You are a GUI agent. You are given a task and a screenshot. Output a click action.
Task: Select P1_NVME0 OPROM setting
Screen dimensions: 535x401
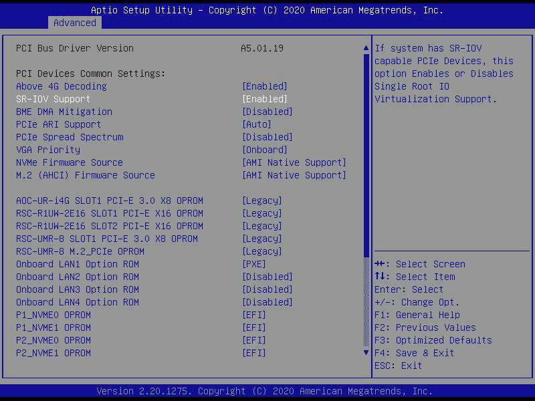(53, 315)
